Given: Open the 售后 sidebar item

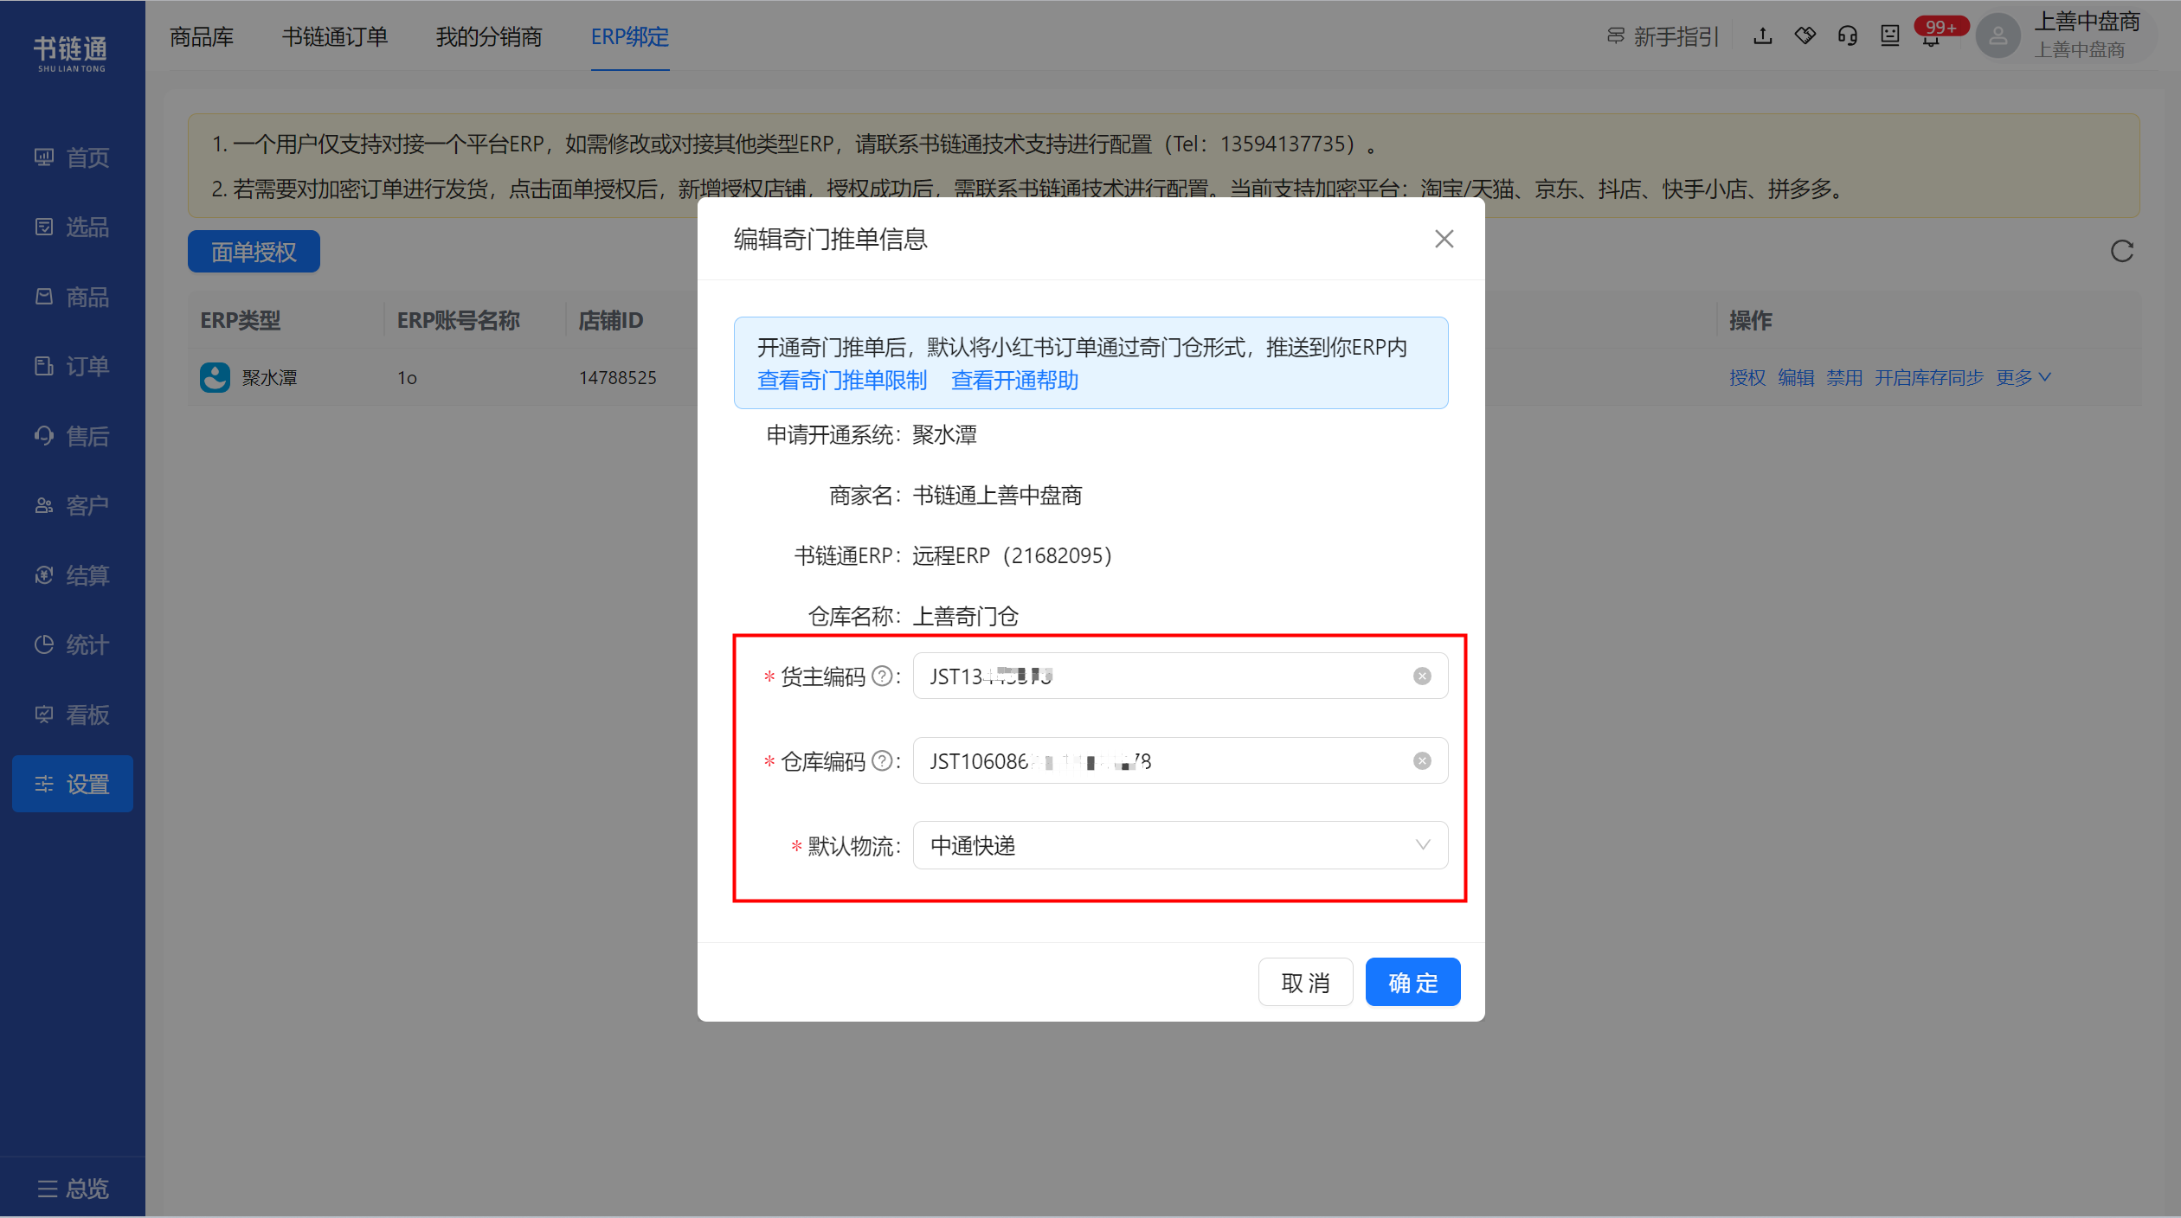Looking at the screenshot, I should click(x=72, y=436).
